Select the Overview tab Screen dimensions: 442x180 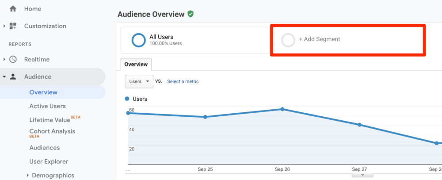pos(136,64)
